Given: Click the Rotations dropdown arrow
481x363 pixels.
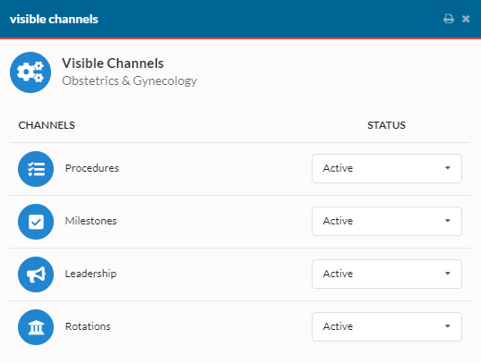Looking at the screenshot, I should (x=448, y=326).
